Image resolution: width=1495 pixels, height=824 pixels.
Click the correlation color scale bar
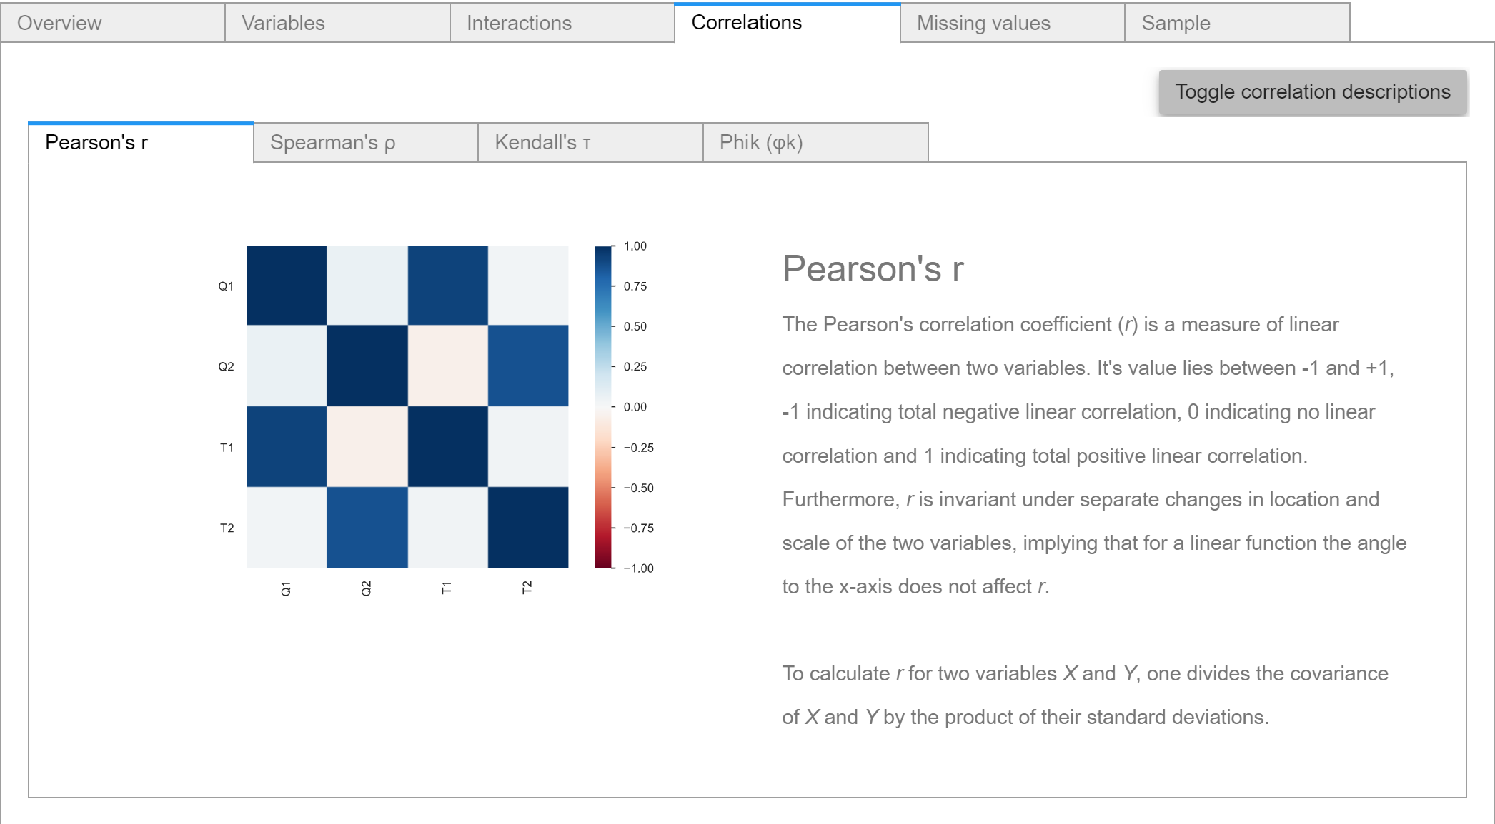(x=603, y=407)
